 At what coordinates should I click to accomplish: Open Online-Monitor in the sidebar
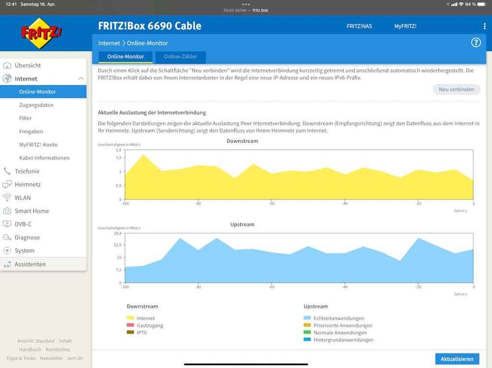[x=43, y=92]
